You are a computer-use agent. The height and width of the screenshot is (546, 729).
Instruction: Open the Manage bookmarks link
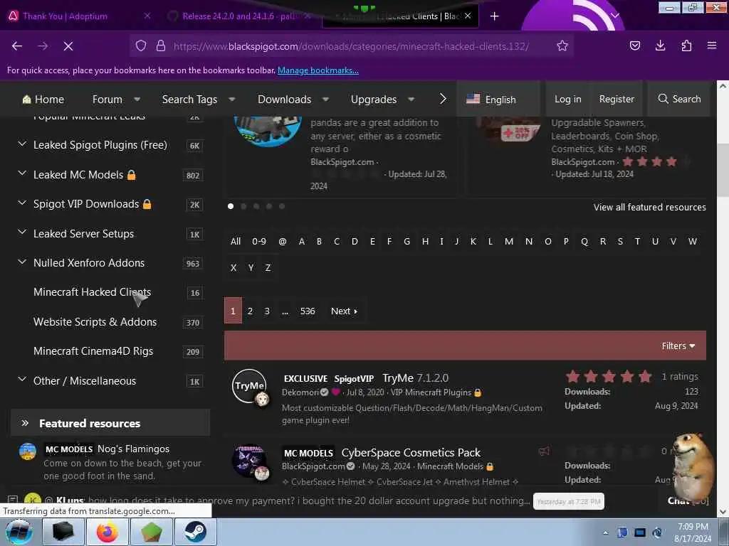click(318, 70)
